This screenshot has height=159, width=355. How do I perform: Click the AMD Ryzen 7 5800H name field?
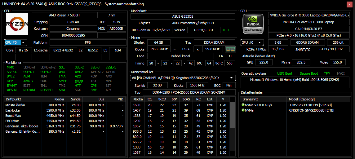(x=64, y=15)
